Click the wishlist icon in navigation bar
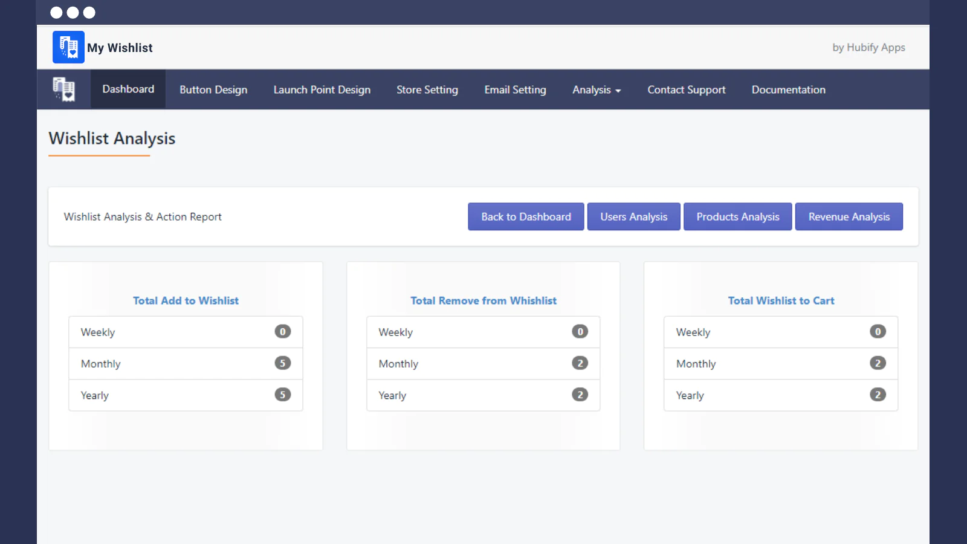This screenshot has height=544, width=967. click(64, 89)
